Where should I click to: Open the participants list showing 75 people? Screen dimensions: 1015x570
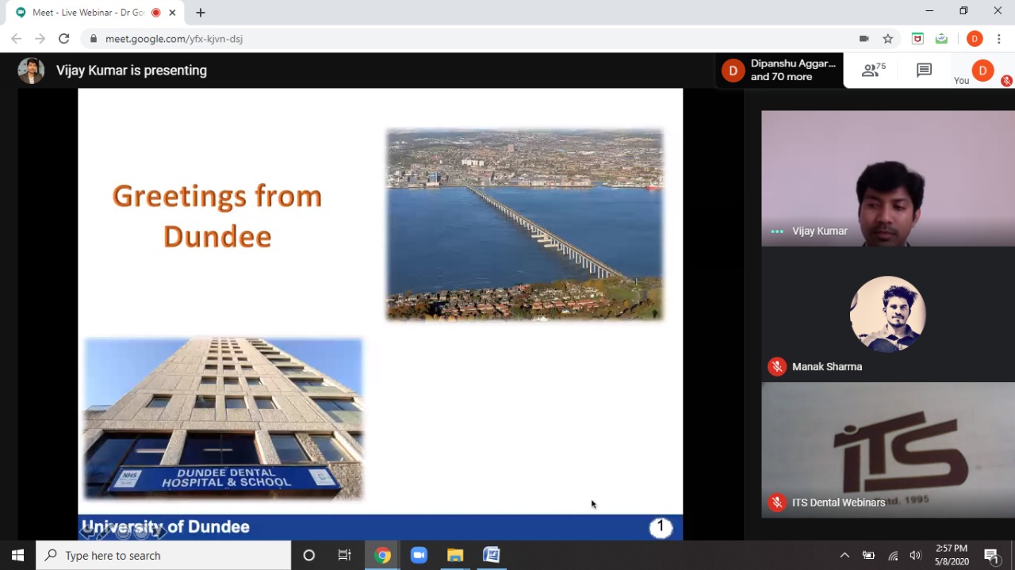[873, 71]
